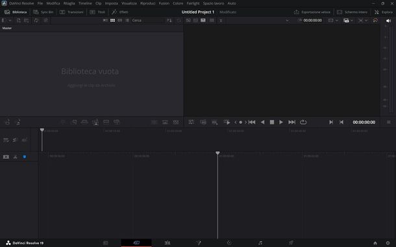The height and width of the screenshot is (247, 396).
Task: Open the Clip menu
Action: pos(99,3)
